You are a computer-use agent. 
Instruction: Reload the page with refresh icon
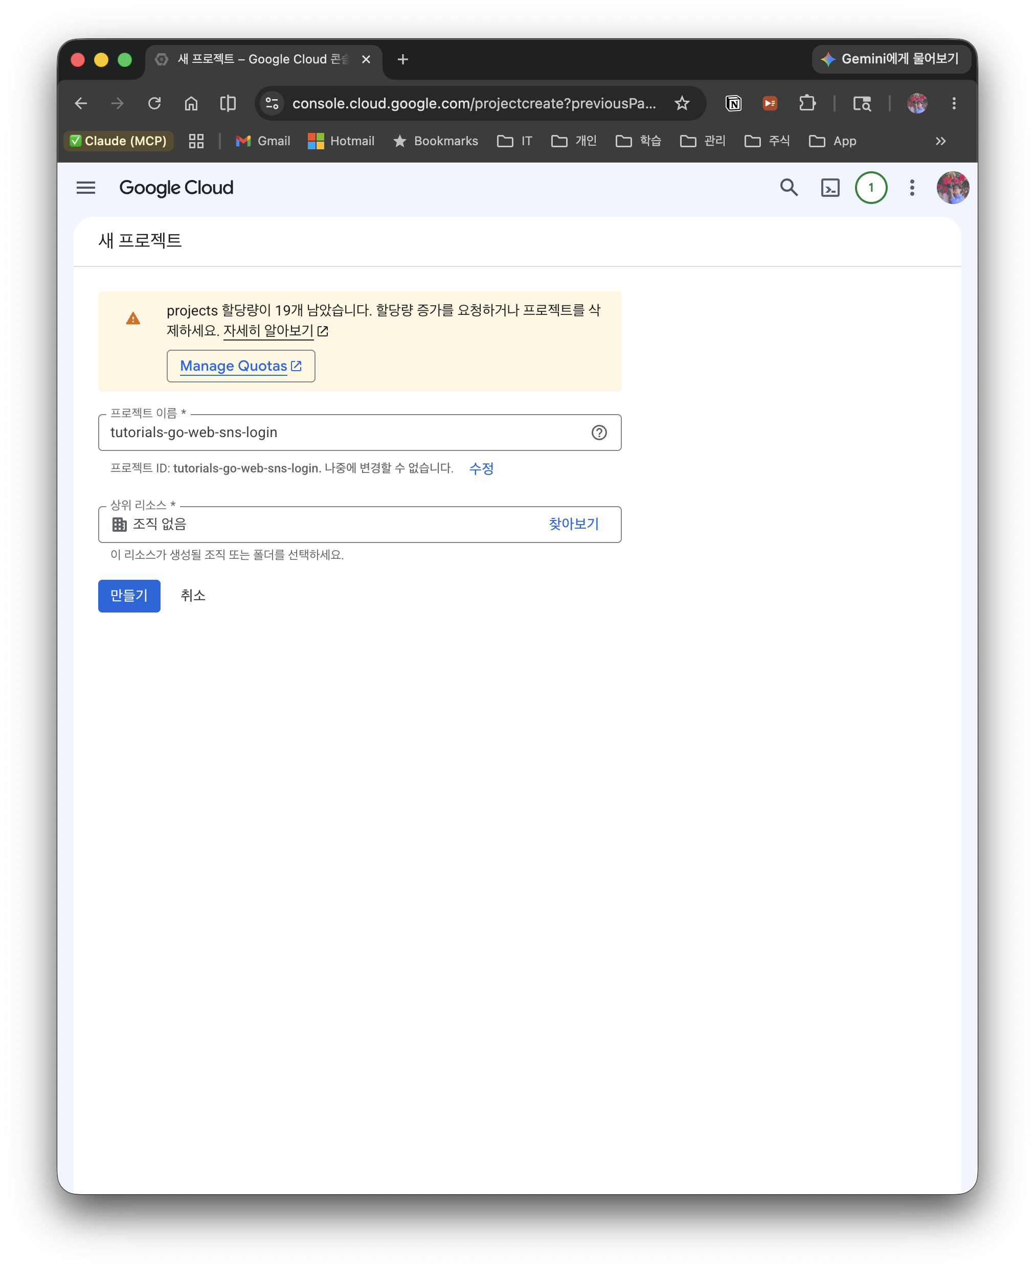(x=154, y=104)
